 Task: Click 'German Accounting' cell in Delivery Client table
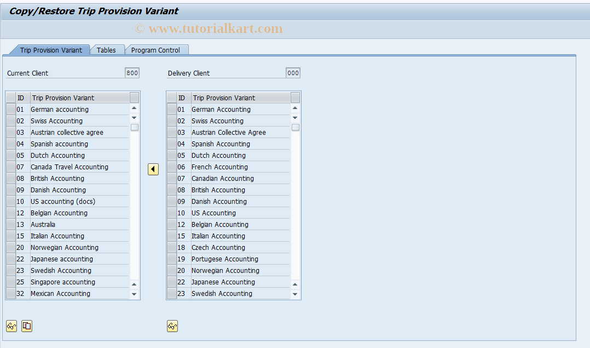click(240, 110)
